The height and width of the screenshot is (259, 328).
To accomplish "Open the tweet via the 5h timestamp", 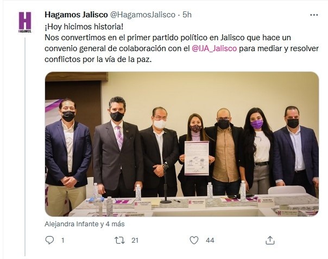I will (187, 15).
